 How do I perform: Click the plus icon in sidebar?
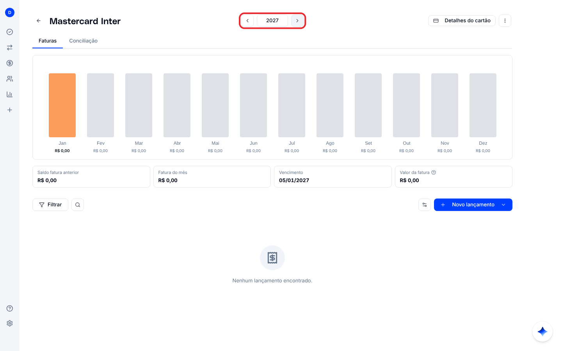tap(10, 110)
